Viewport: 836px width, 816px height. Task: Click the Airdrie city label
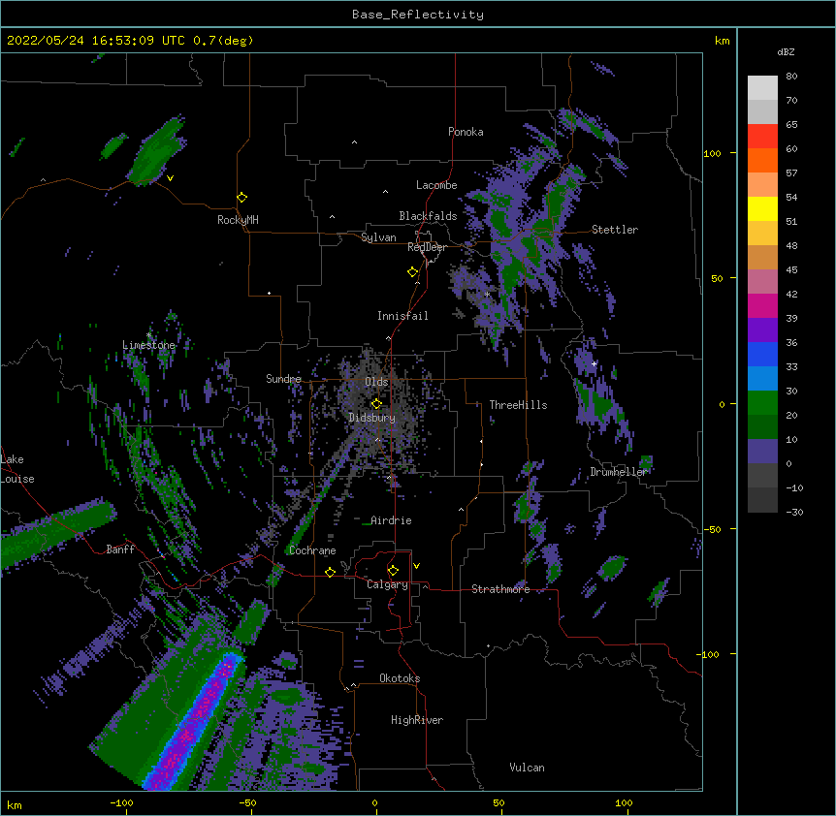(391, 520)
